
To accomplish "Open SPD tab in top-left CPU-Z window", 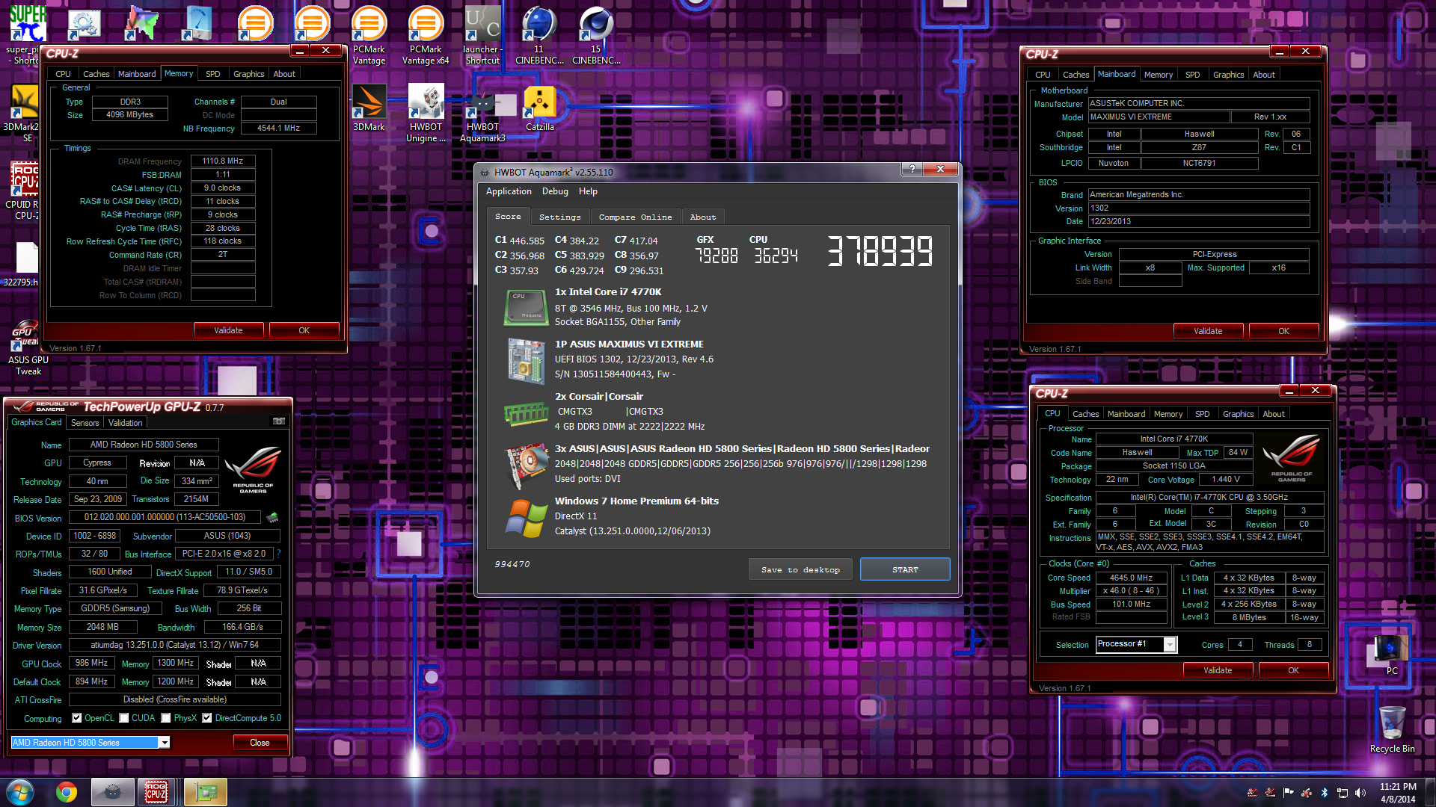I will (x=213, y=74).
